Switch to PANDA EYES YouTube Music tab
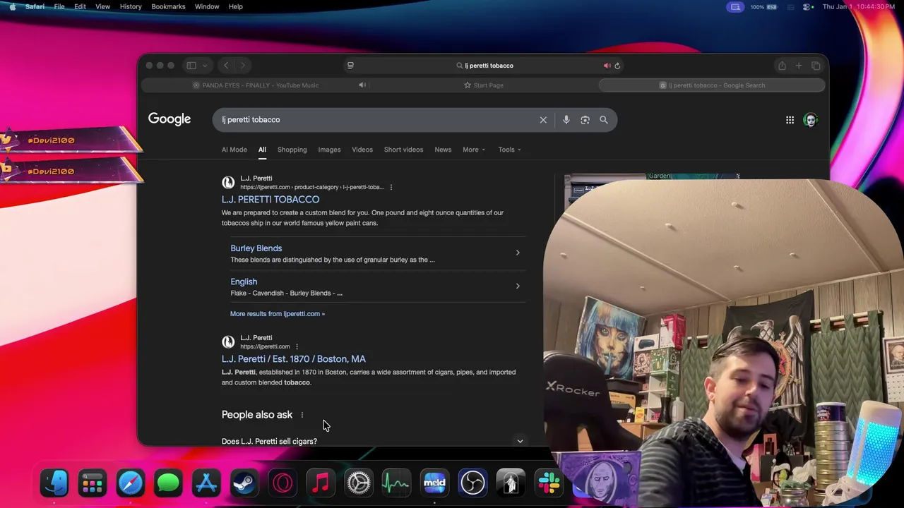The width and height of the screenshot is (904, 508). tap(256, 85)
